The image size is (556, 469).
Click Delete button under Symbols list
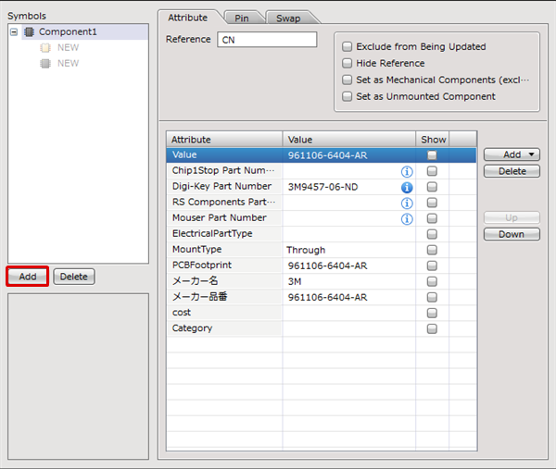point(74,277)
